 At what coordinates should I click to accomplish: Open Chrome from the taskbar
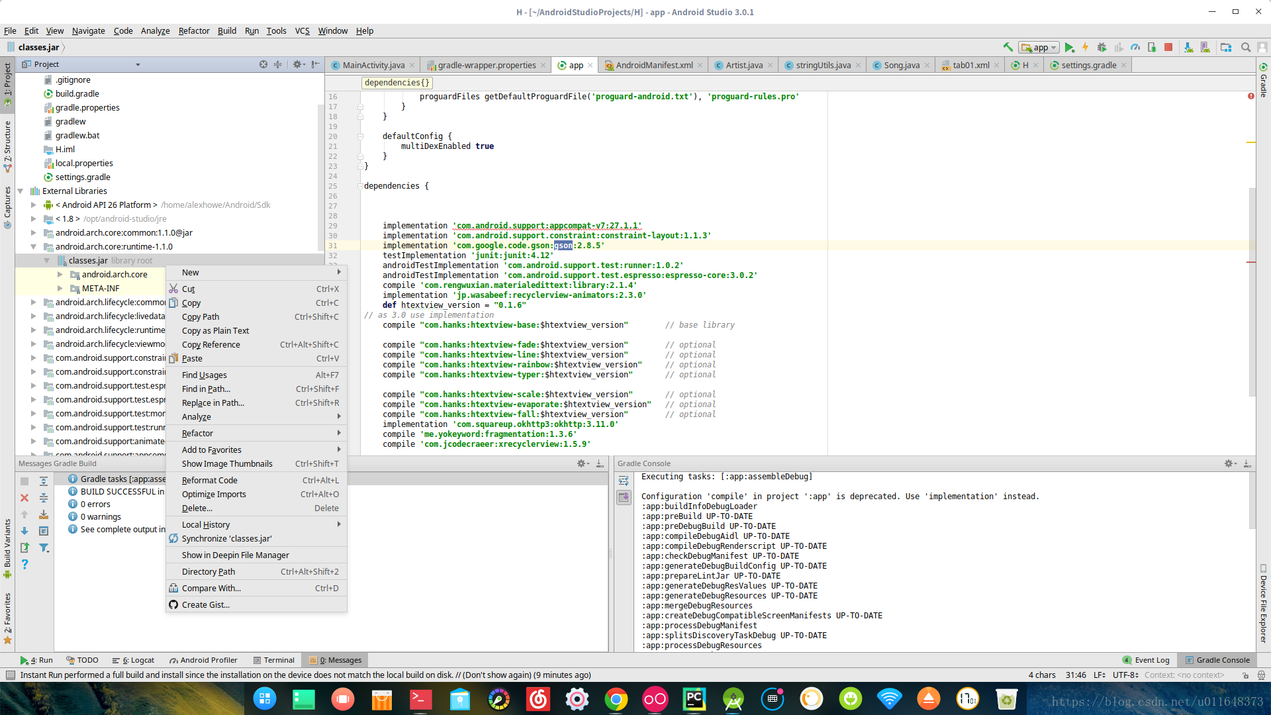(616, 698)
